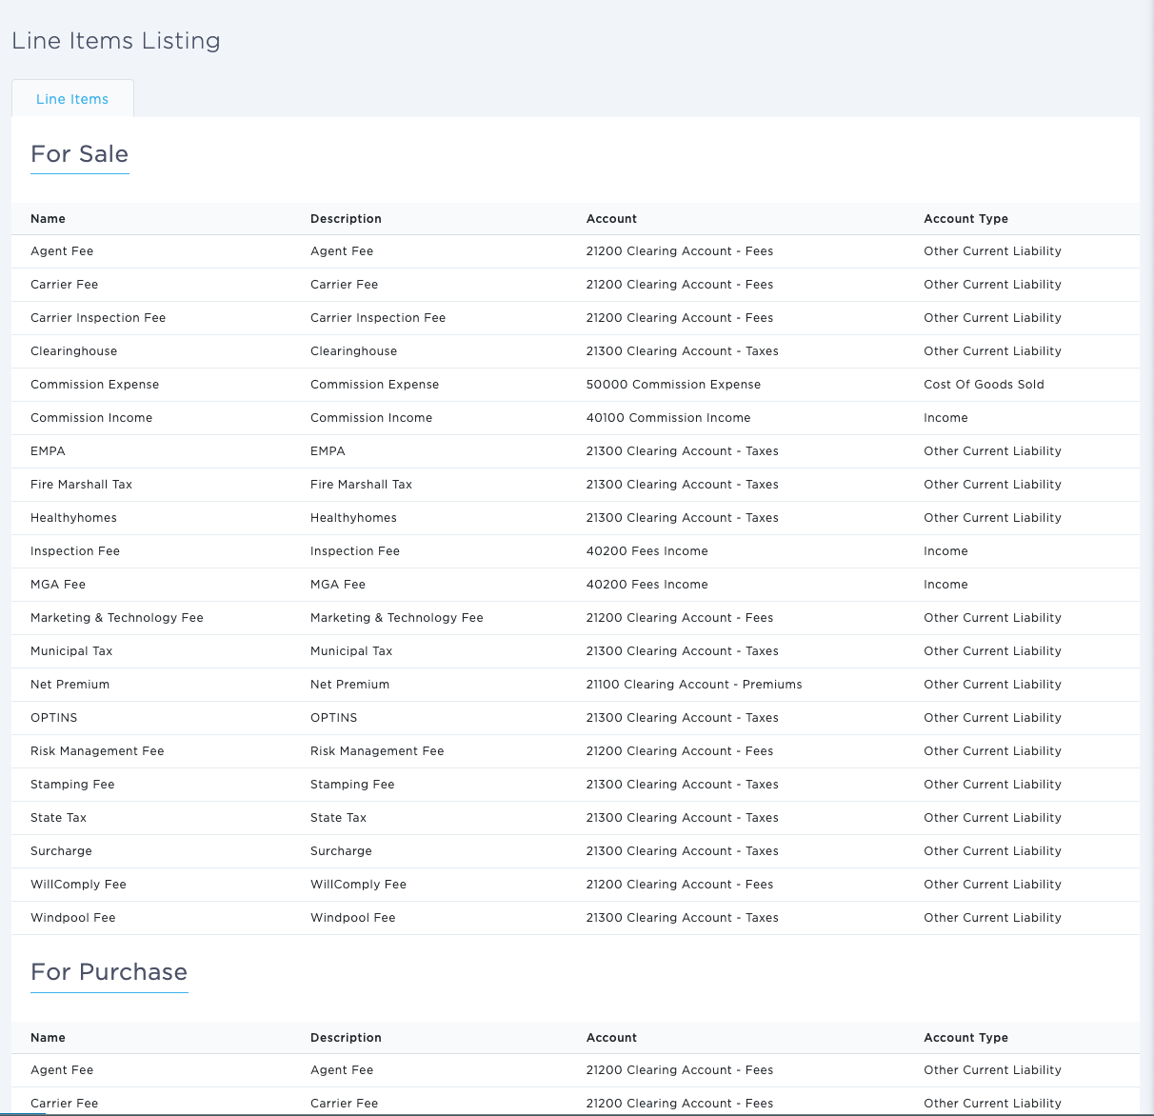1154x1116 pixels.
Task: Click 50000 Commission Expense account cell
Action: (673, 385)
